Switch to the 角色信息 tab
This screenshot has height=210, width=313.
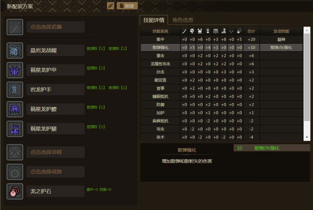183,20
